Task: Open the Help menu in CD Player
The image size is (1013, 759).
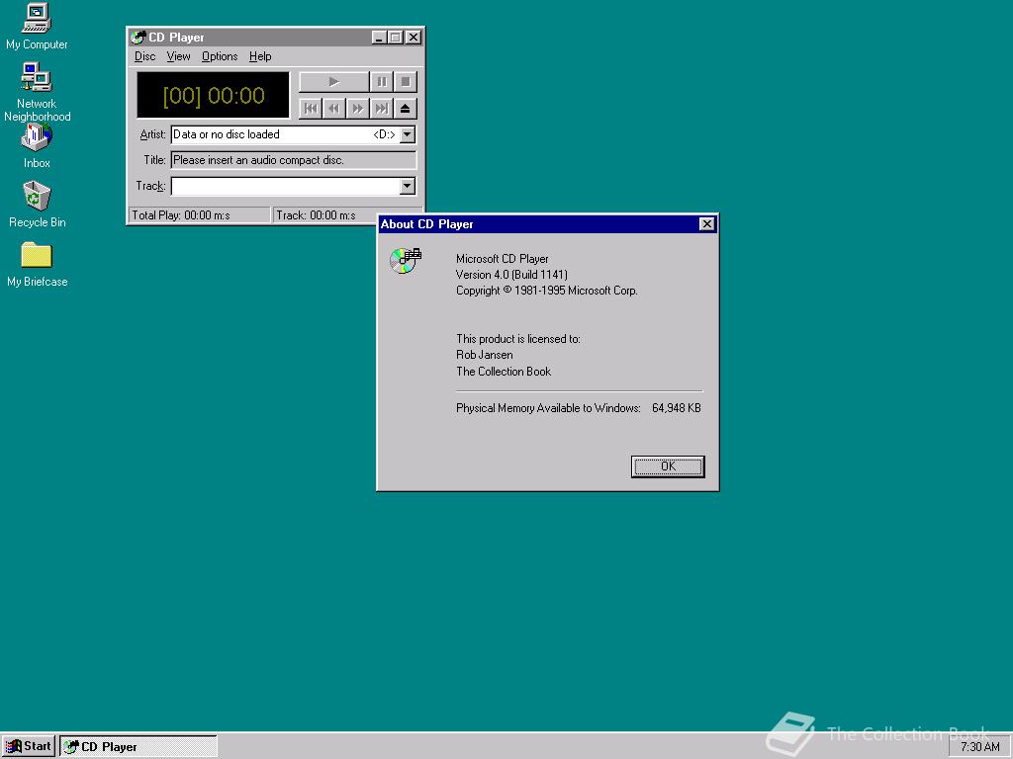Action: pyautogui.click(x=260, y=56)
